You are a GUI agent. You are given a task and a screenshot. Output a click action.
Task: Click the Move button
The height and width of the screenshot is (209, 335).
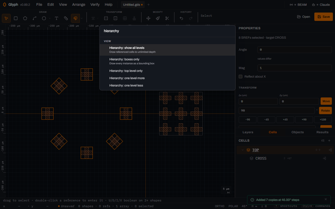pyautogui.click(x=326, y=101)
